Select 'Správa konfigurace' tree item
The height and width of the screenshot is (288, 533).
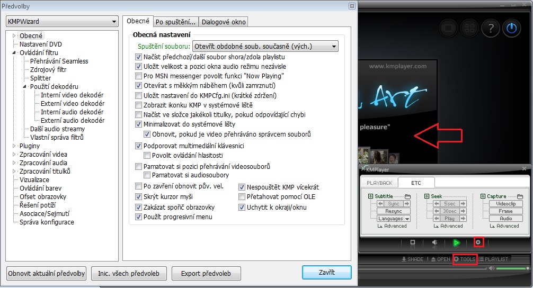tap(47, 222)
